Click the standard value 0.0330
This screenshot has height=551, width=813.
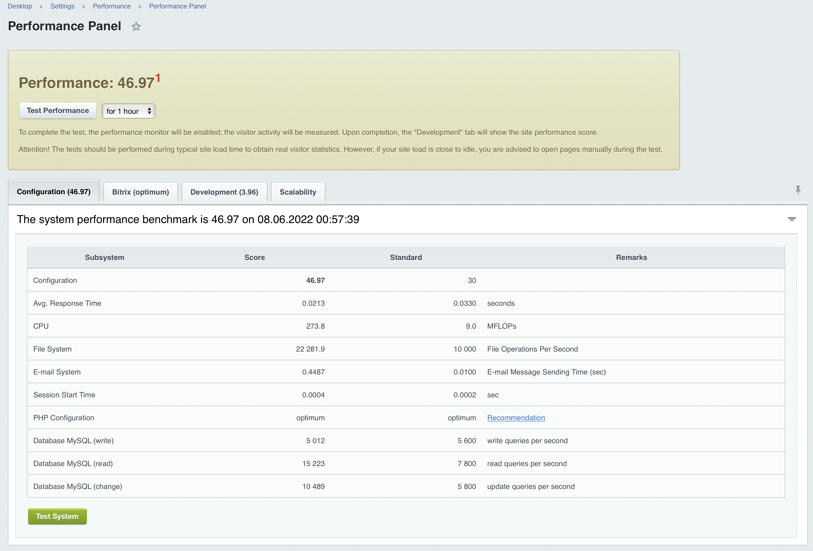(x=465, y=303)
